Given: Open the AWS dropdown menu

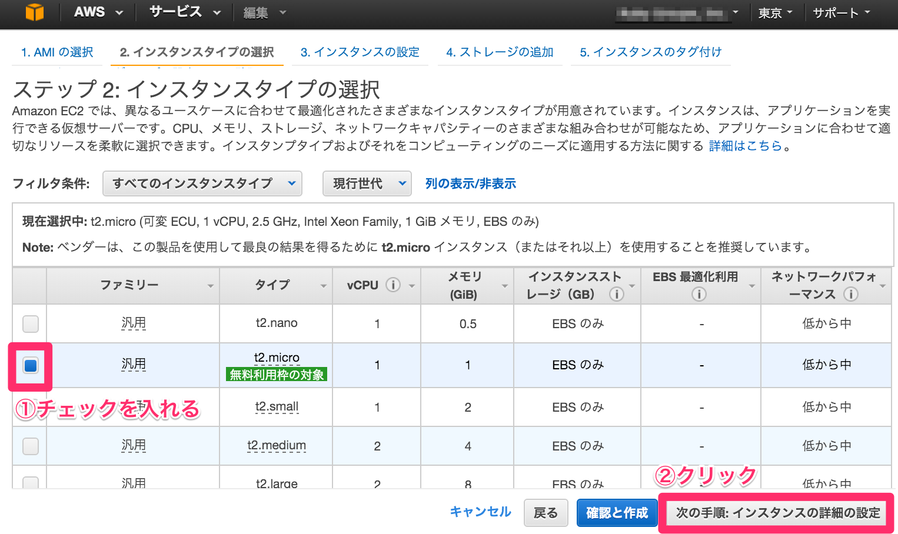Looking at the screenshot, I should 98,12.
